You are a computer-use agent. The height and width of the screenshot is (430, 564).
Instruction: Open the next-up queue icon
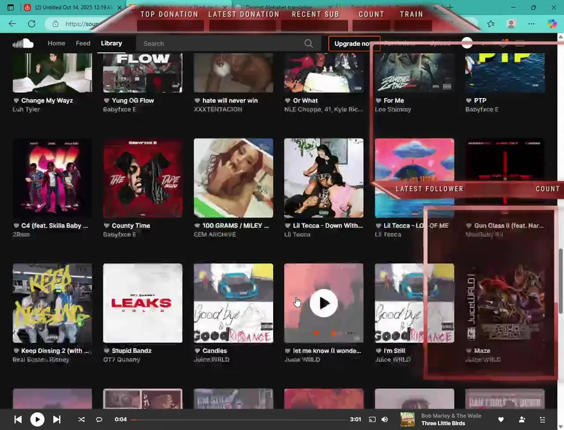[542, 419]
